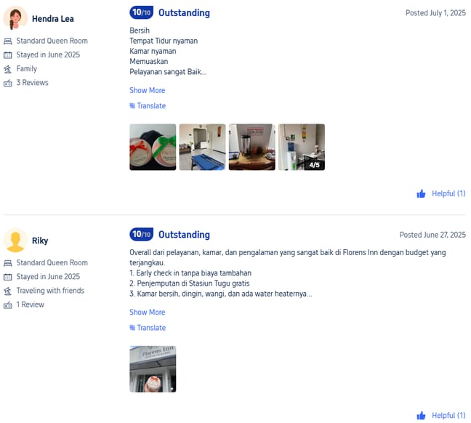Click thumbs-up icon on Riky's review
The image size is (471, 423).
coord(421,416)
